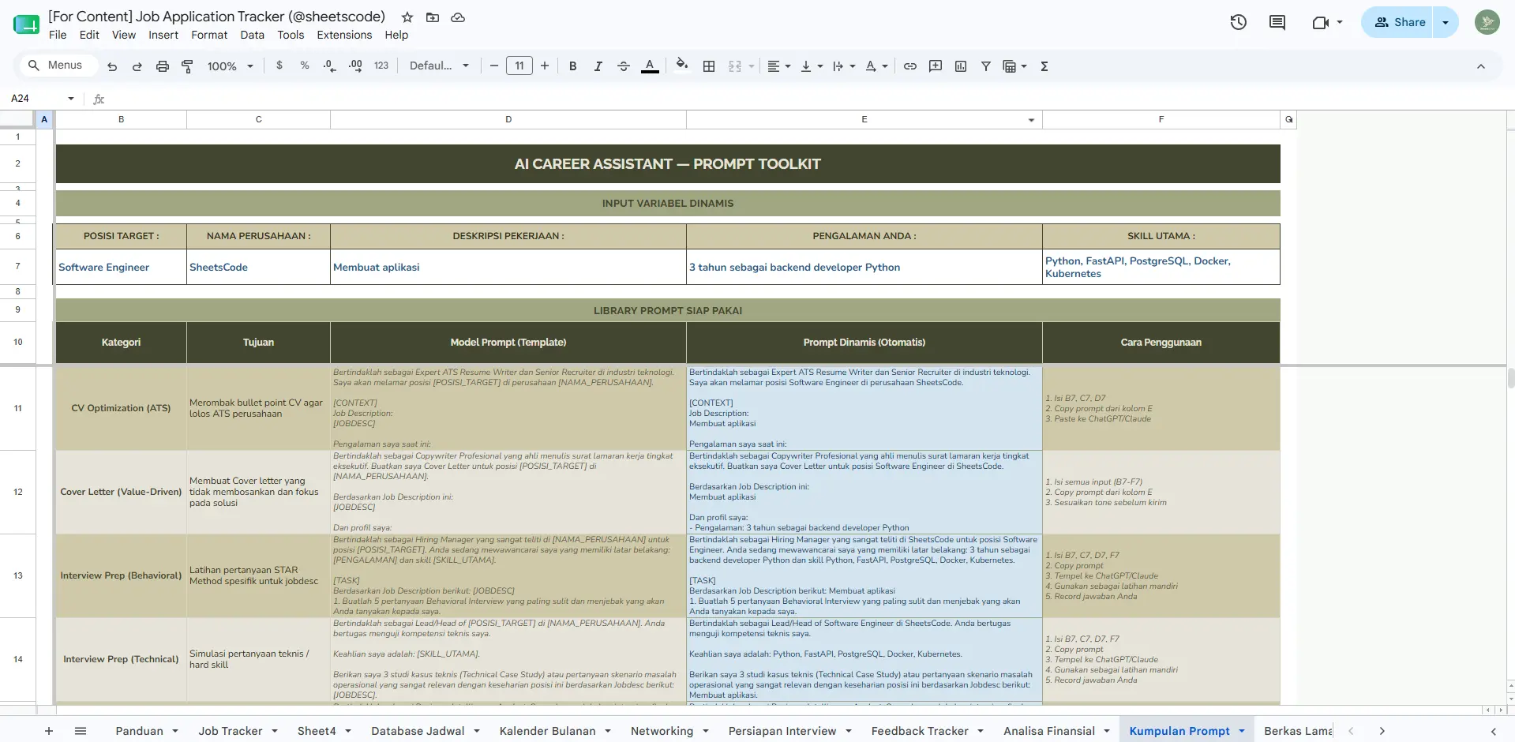
Task: Collapse the toolbar with up chevron
Action: (x=1481, y=66)
